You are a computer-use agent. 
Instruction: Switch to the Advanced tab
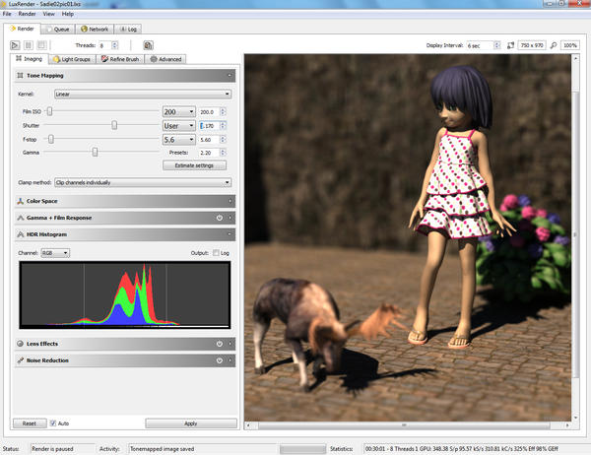[165, 59]
